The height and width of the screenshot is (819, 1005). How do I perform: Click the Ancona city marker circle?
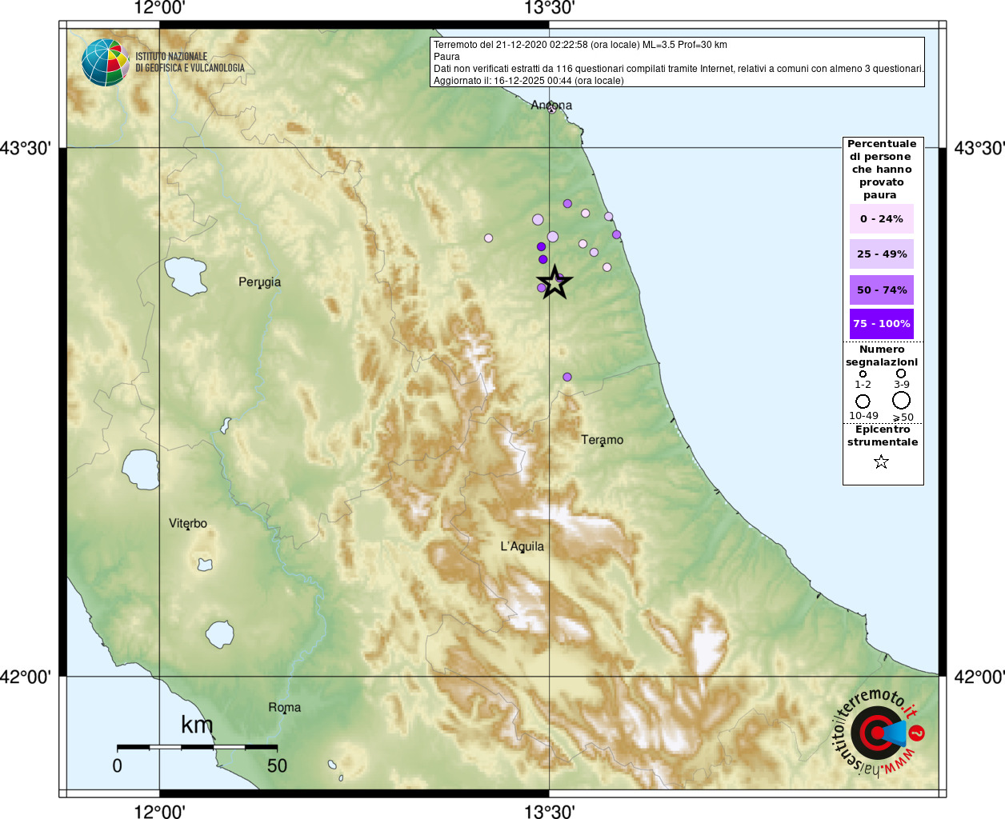pyautogui.click(x=551, y=109)
